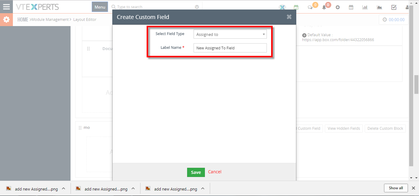Open the user profile icon
This screenshot has width=419, height=196.
407,7
